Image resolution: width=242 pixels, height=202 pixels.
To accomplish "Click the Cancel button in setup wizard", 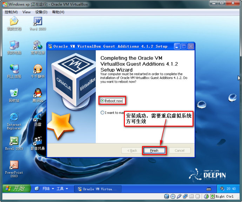I will (x=180, y=151).
